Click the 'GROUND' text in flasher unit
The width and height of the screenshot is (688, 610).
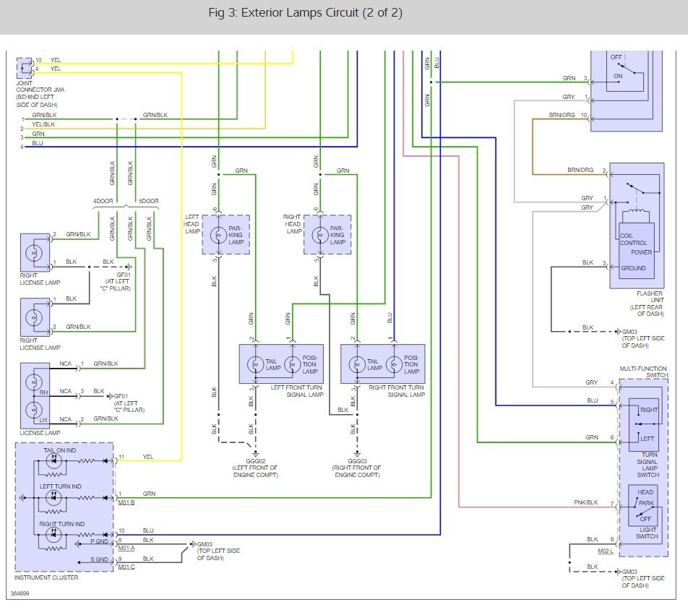coord(633,268)
